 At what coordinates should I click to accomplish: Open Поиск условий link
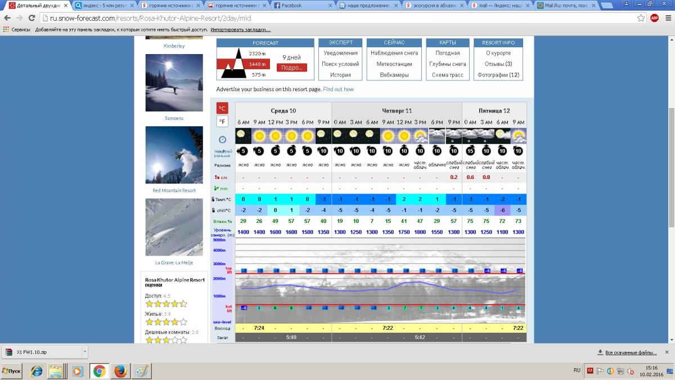tap(340, 64)
